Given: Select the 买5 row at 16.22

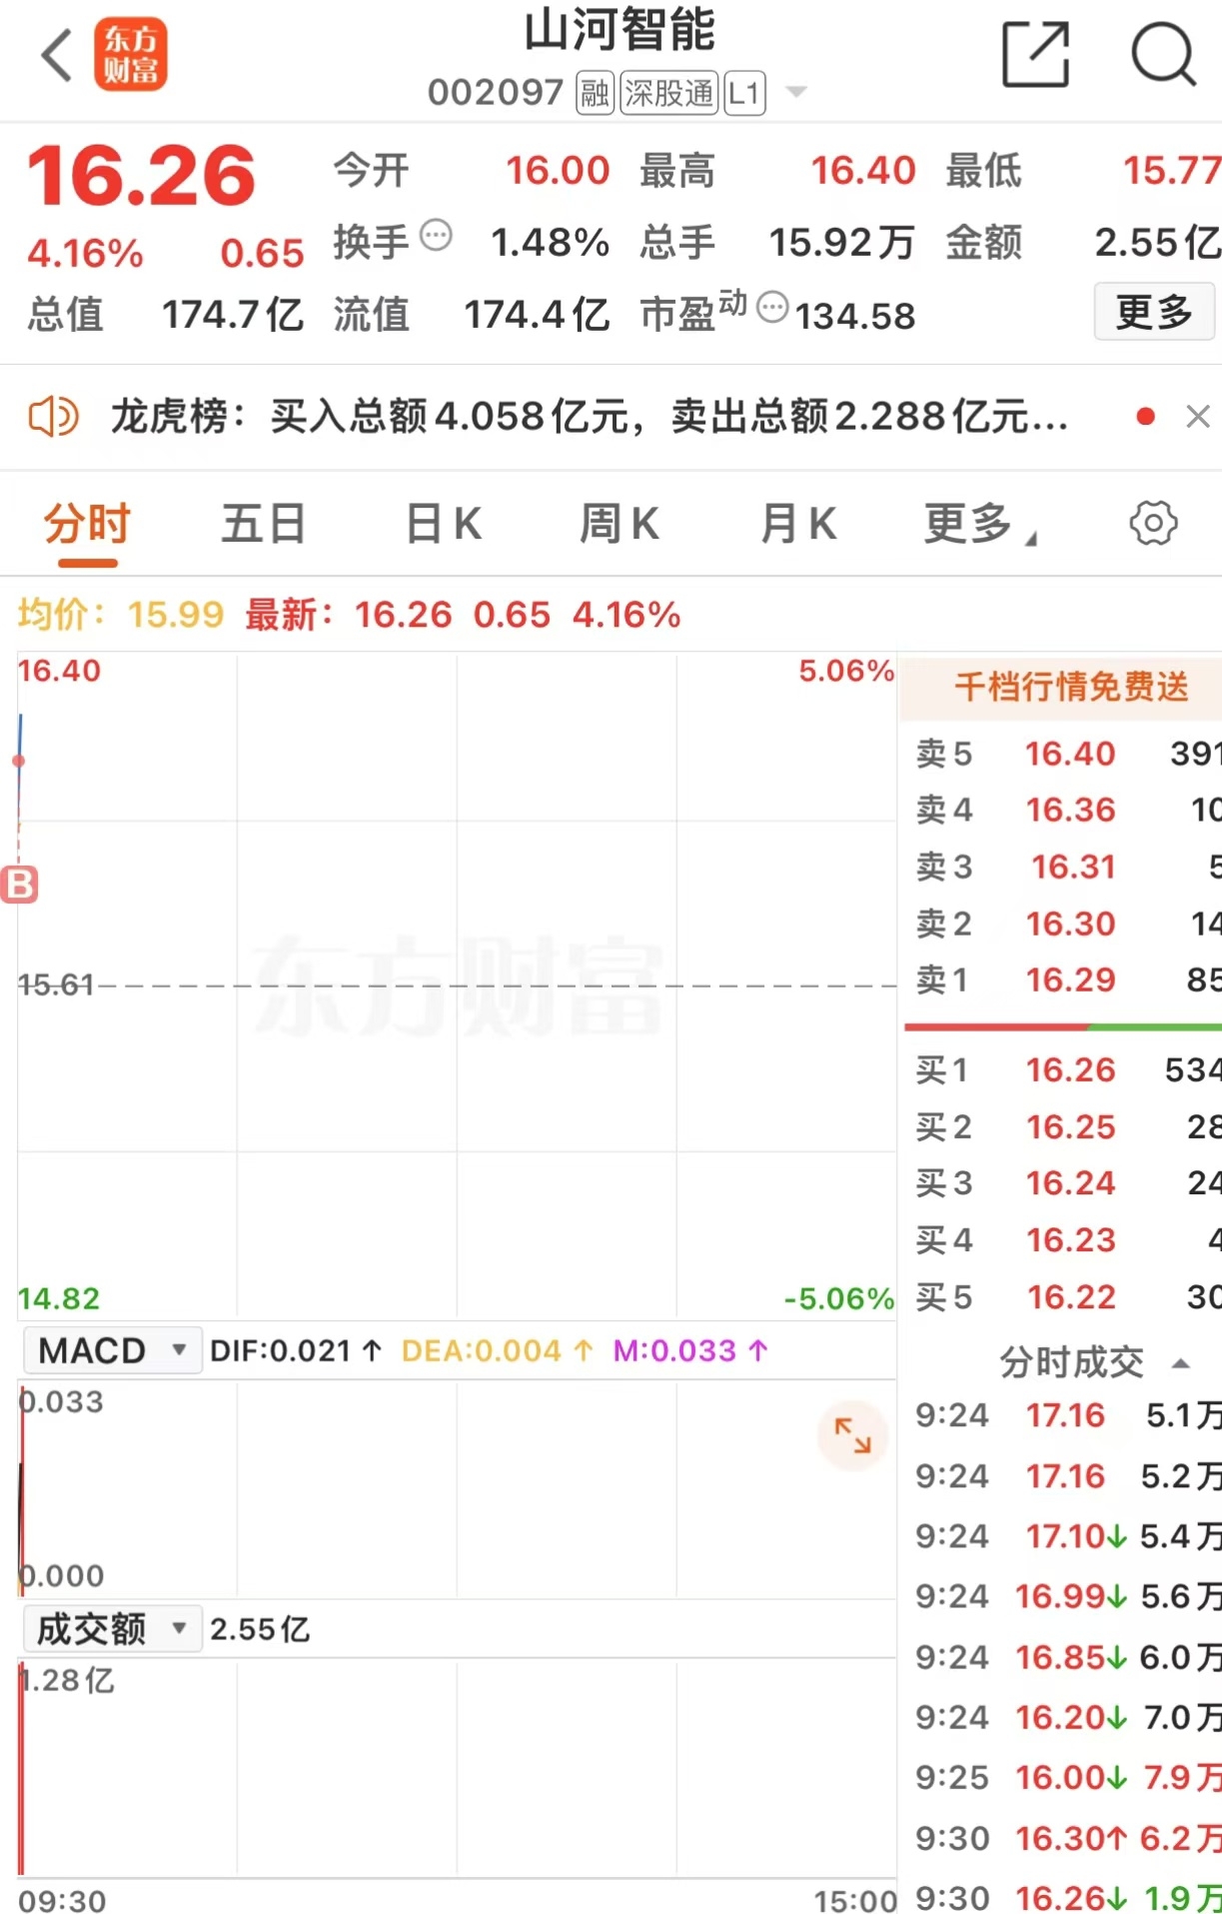Looking at the screenshot, I should pyautogui.click(x=1061, y=1297).
